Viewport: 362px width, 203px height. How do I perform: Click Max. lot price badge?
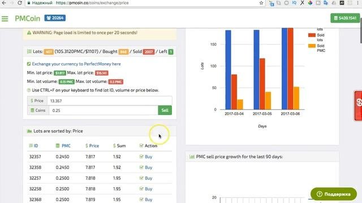click(102, 73)
